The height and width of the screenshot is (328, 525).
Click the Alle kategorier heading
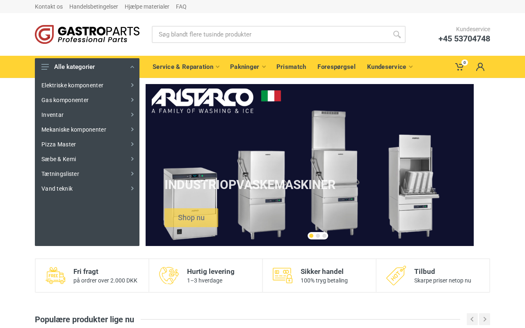click(x=74, y=67)
